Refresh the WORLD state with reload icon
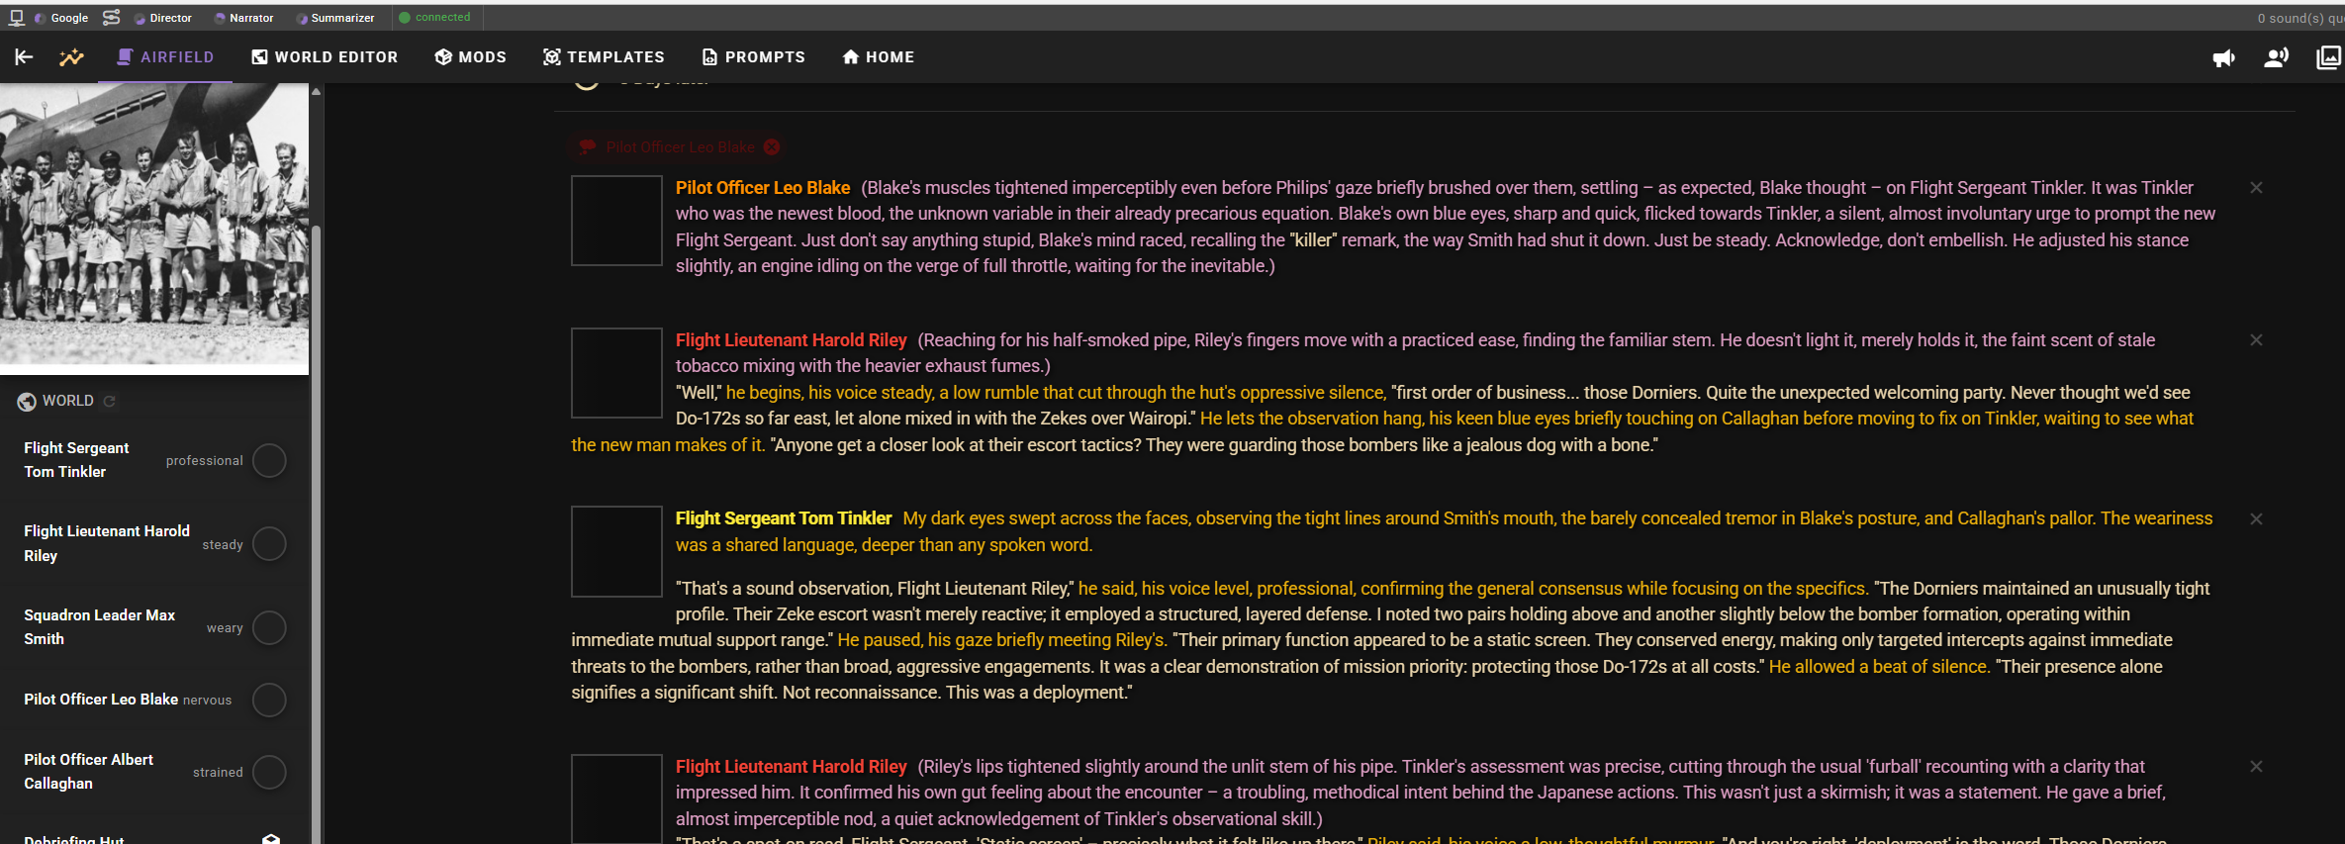 coord(110,401)
